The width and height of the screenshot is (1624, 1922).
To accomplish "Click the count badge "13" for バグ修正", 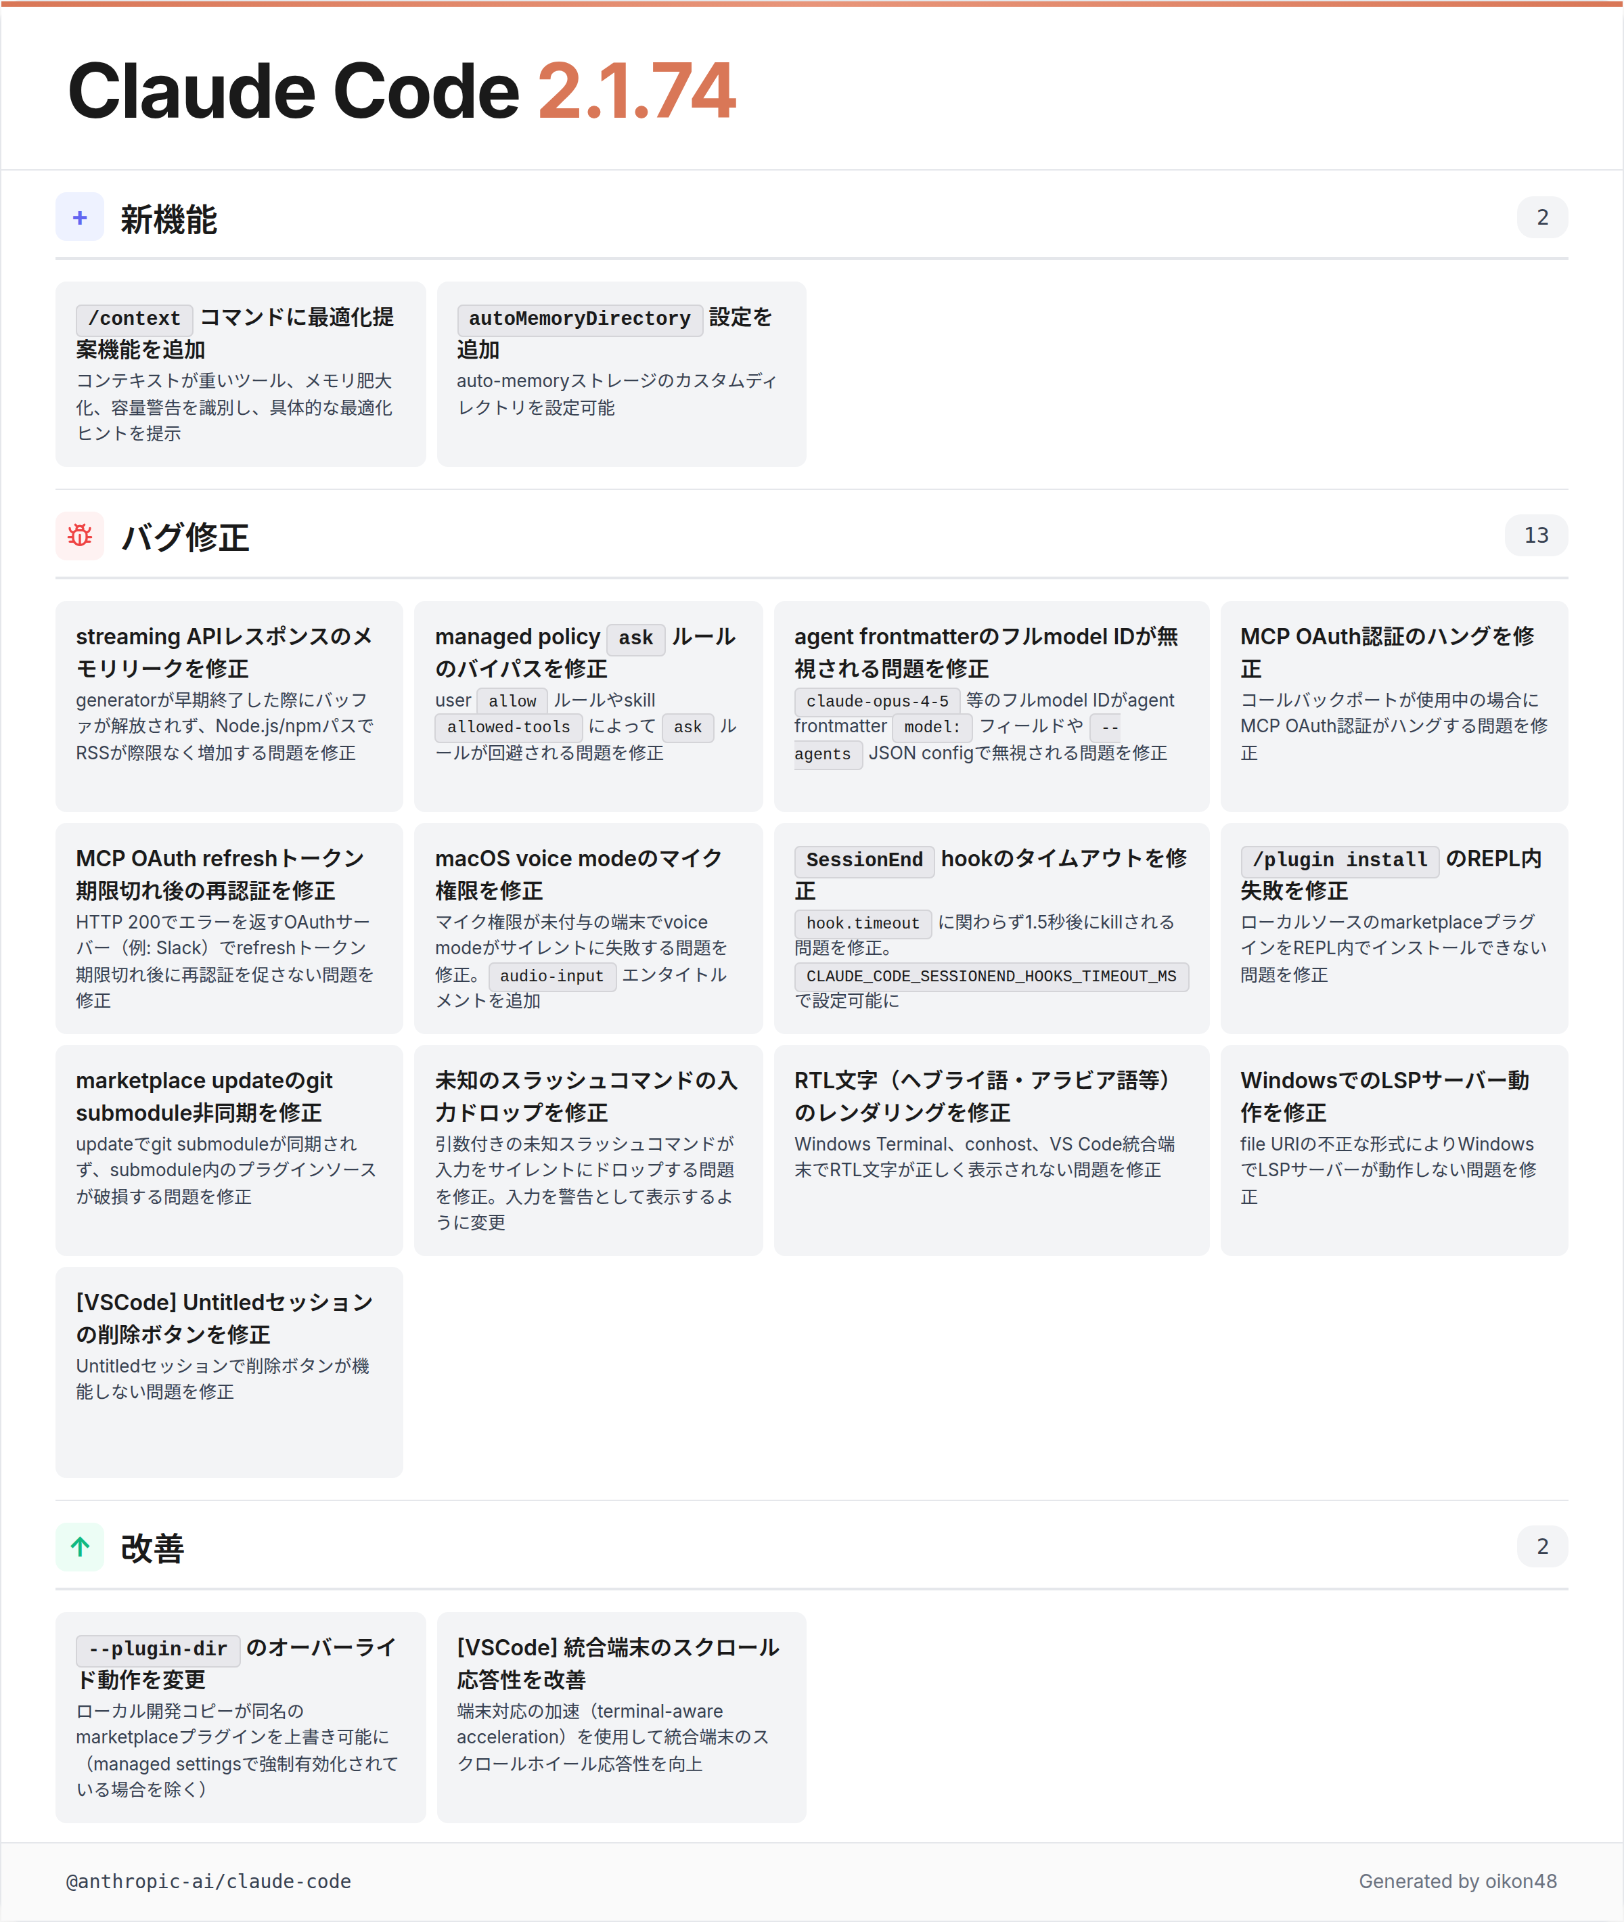I will click(1535, 535).
